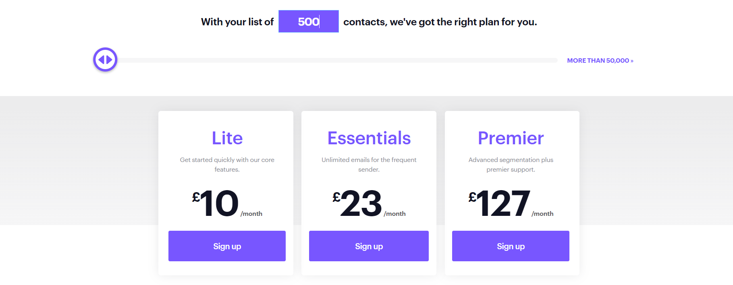Click Sign up under the Premier plan
Image resolution: width=733 pixels, height=285 pixels.
pos(511,246)
